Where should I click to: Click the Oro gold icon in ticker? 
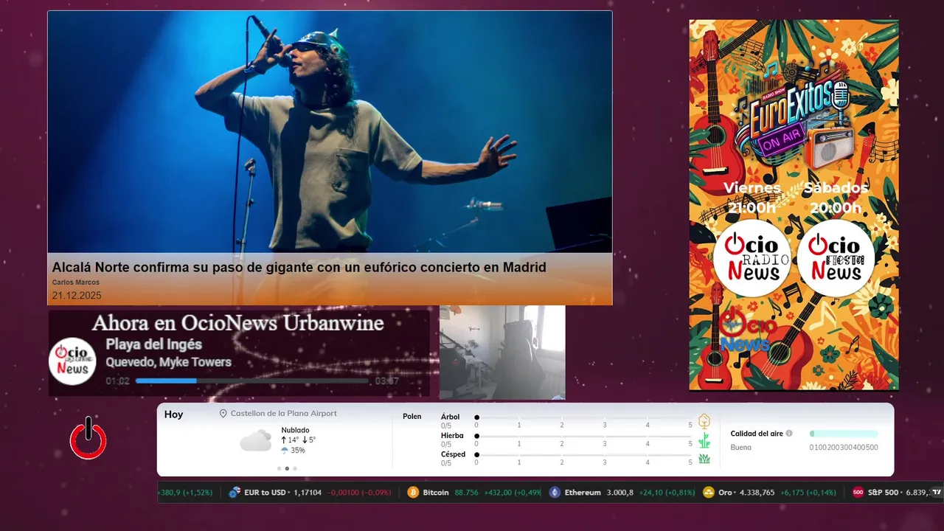coord(709,493)
